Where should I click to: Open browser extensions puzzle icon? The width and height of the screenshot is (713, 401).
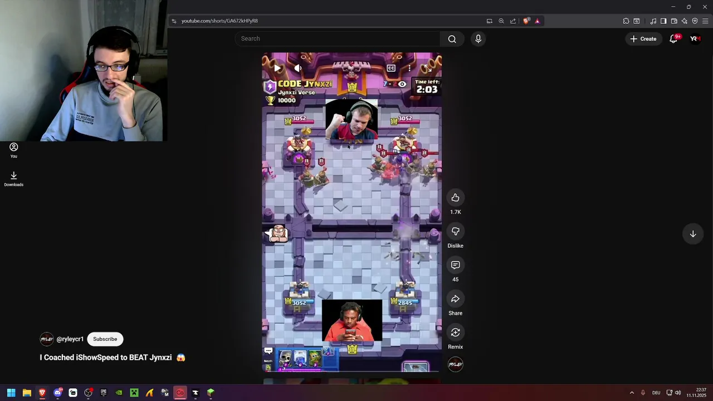pos(626,21)
